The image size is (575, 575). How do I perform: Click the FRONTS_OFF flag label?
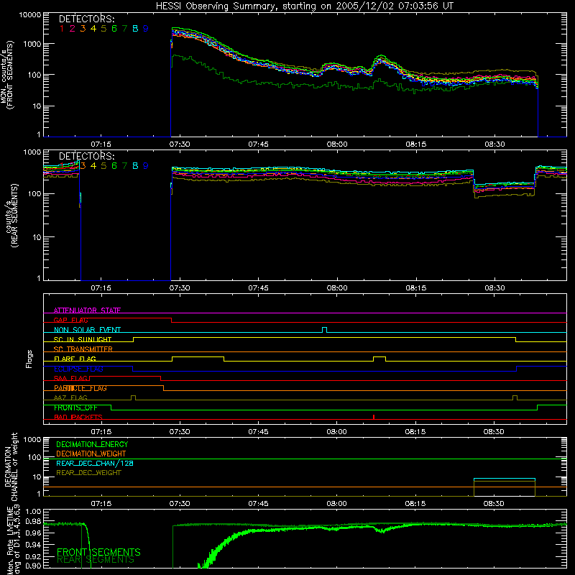point(75,408)
